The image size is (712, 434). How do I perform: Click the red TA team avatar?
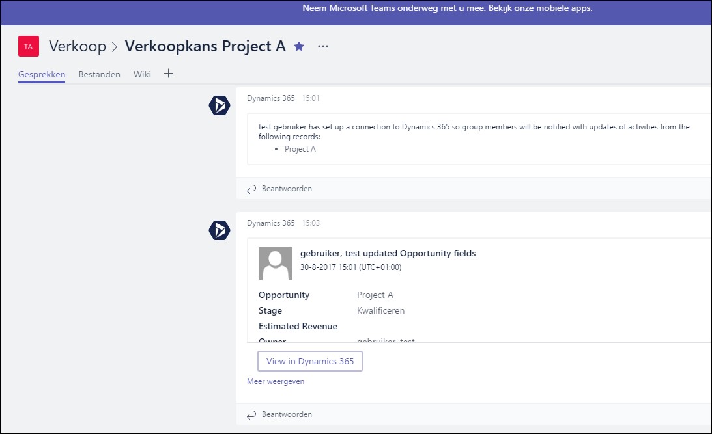[x=29, y=46]
